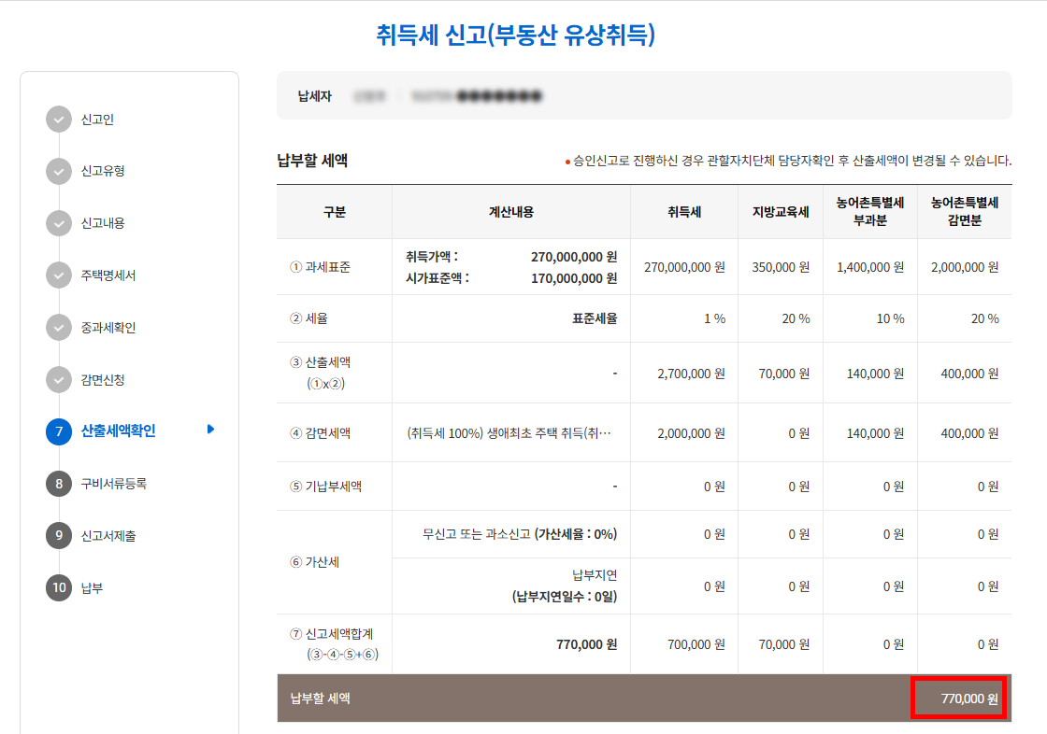The image size is (1047, 734).
Task: Click the blue number 7 step circle
Action: (x=58, y=431)
